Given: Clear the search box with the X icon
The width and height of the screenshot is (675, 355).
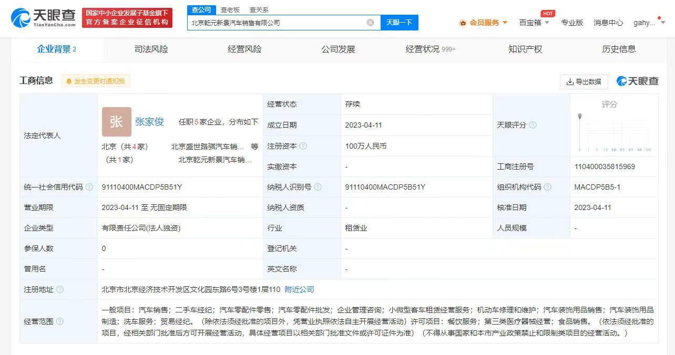Looking at the screenshot, I should [370, 22].
